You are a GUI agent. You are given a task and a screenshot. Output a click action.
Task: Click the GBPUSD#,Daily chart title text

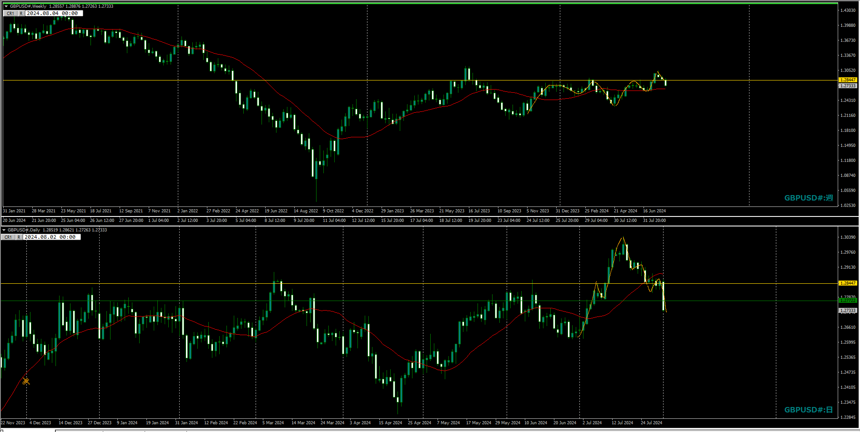click(x=24, y=230)
